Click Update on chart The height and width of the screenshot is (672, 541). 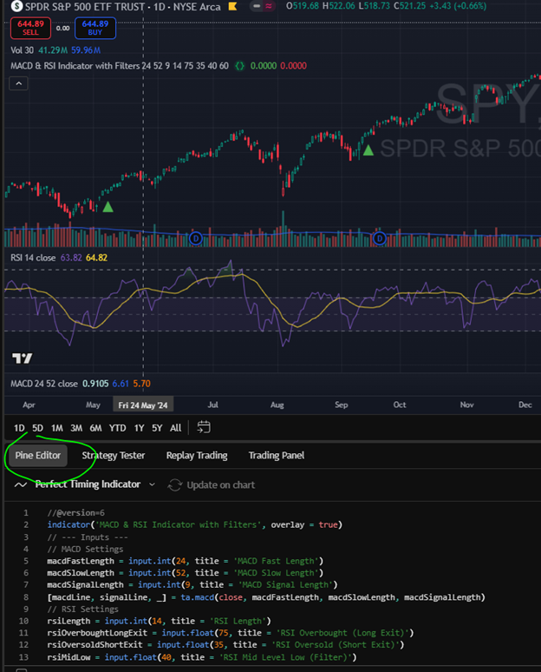pyautogui.click(x=212, y=485)
